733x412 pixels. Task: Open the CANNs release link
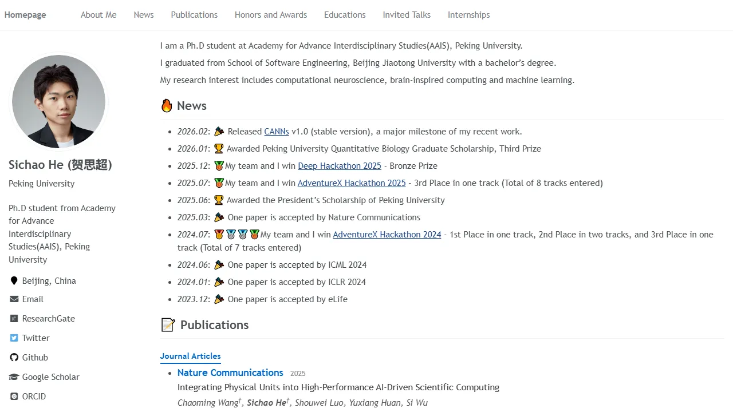tap(277, 131)
